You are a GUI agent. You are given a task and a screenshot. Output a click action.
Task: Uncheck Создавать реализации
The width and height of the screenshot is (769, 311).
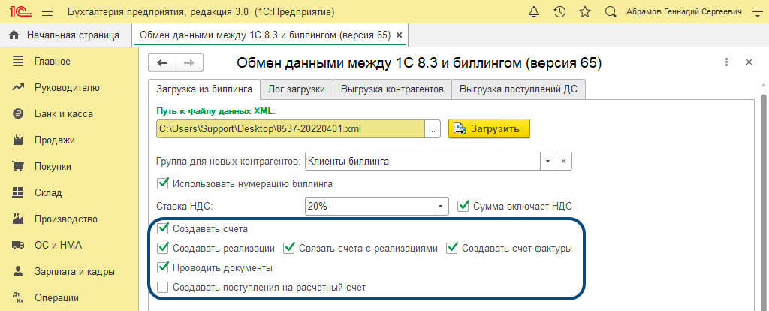pyautogui.click(x=162, y=248)
